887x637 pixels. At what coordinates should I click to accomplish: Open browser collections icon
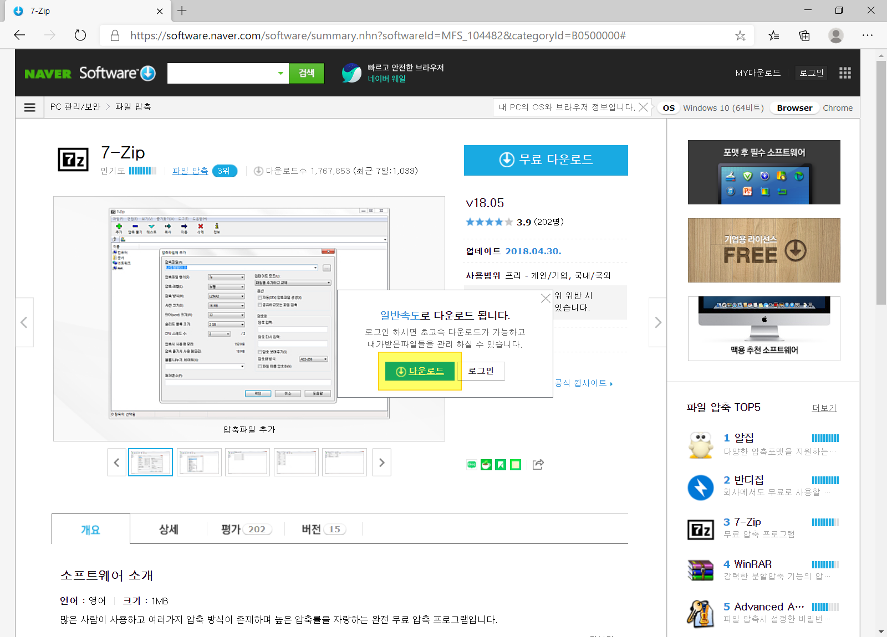point(804,35)
